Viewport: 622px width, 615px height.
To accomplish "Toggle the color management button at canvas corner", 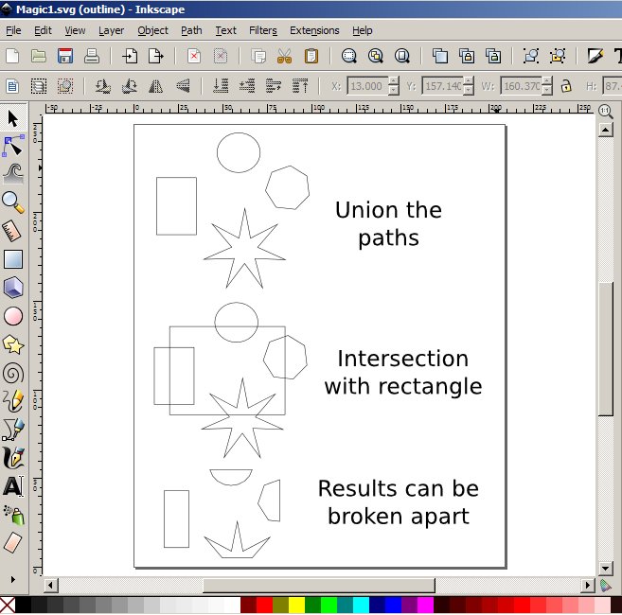I will (x=607, y=586).
